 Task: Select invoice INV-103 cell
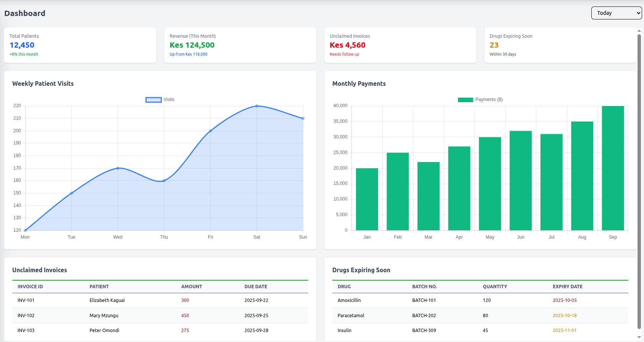tap(26, 331)
